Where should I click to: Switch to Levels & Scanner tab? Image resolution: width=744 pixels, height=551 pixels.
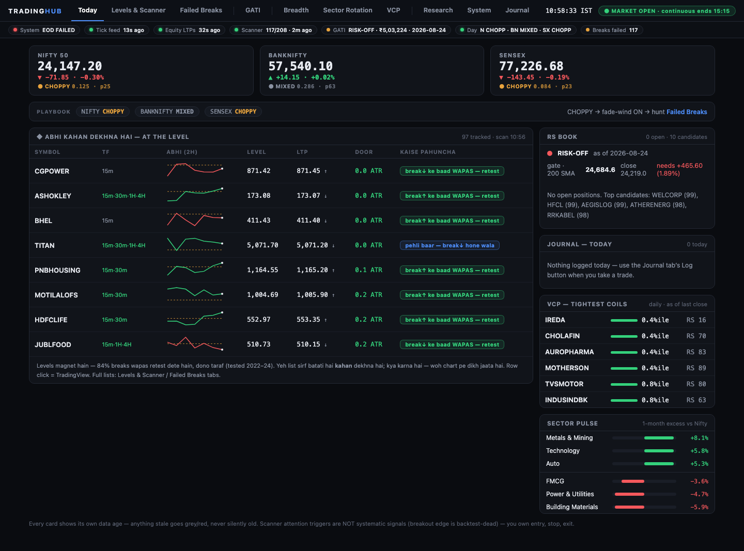point(138,10)
